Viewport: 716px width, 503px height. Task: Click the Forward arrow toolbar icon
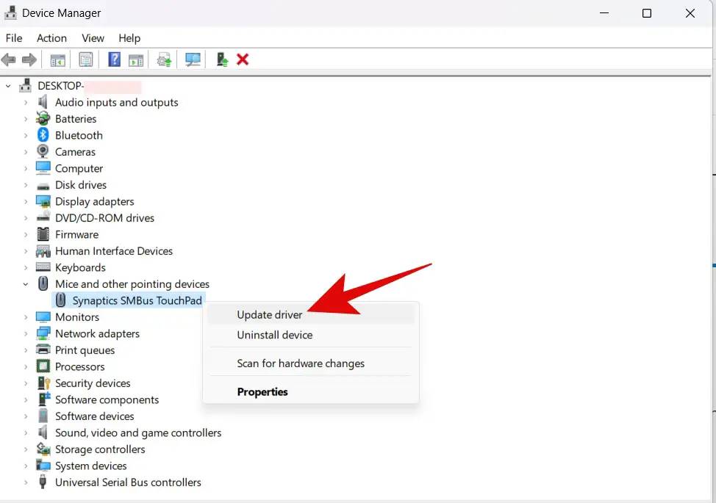pyautogui.click(x=29, y=59)
